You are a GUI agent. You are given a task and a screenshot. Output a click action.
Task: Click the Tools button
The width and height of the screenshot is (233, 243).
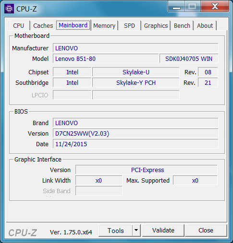(x=116, y=231)
